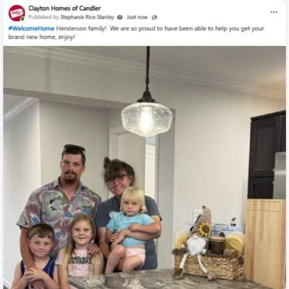Click the green online status dot on avatar
289x289 pixels.
point(23,19)
